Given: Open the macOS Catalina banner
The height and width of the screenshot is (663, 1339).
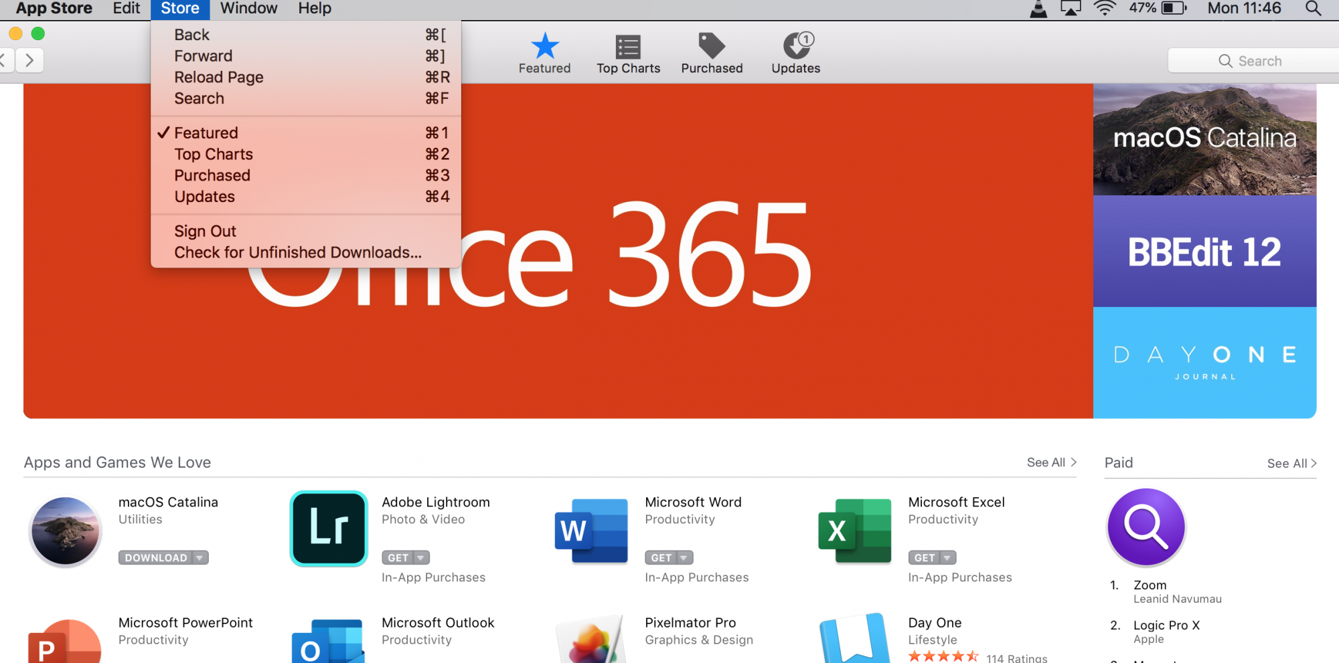Looking at the screenshot, I should 1204,140.
